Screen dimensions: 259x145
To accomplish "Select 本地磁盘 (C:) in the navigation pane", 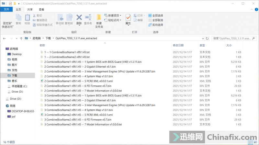I will click(x=19, y=86).
